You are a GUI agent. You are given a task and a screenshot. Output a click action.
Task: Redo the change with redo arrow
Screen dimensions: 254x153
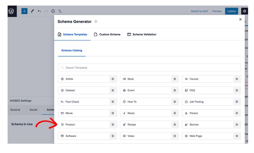[46, 11]
